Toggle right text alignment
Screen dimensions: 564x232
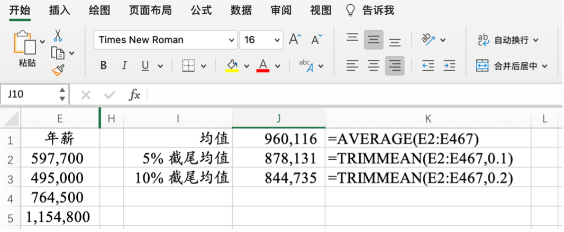tap(395, 66)
